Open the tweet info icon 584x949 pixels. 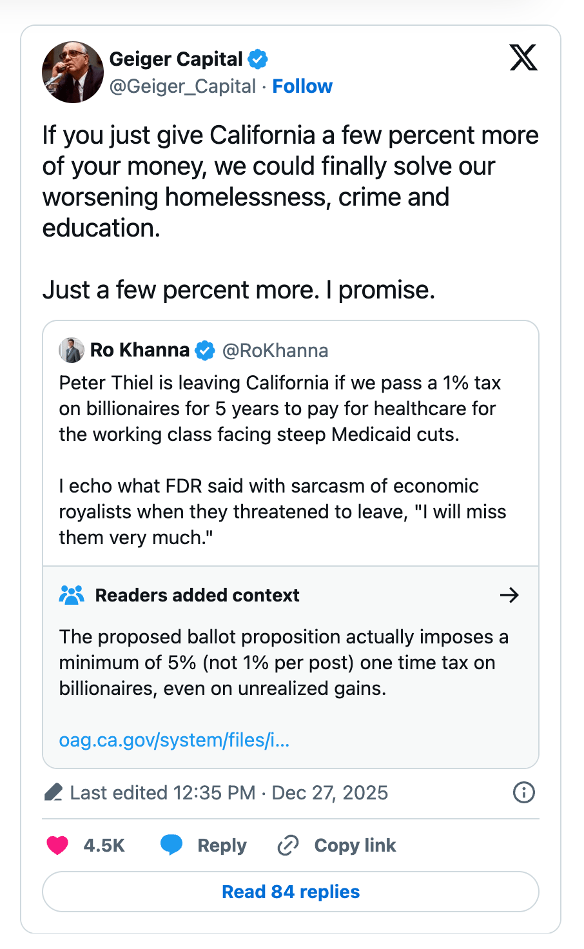pos(523,792)
